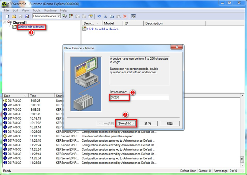The height and width of the screenshot is (175, 247).
Task: Click the greyed Save disk icon
Action: pos(21,16)
